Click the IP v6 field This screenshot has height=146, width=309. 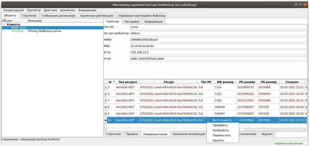[219, 59]
